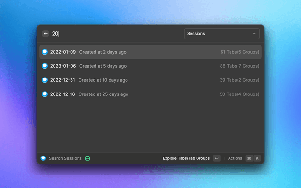Open the 2022-12-31 session row
Viewport: 301px width, 188px height.
point(150,80)
